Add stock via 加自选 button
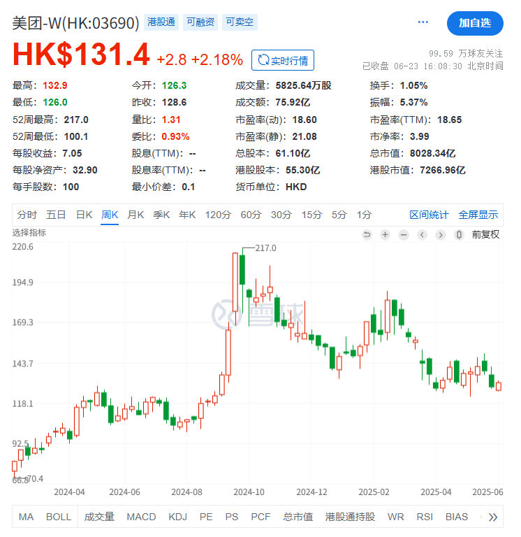 tap(475, 23)
